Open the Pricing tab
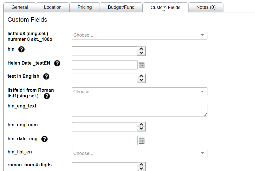Image resolution: width=255 pixels, height=171 pixels. pyautogui.click(x=85, y=7)
